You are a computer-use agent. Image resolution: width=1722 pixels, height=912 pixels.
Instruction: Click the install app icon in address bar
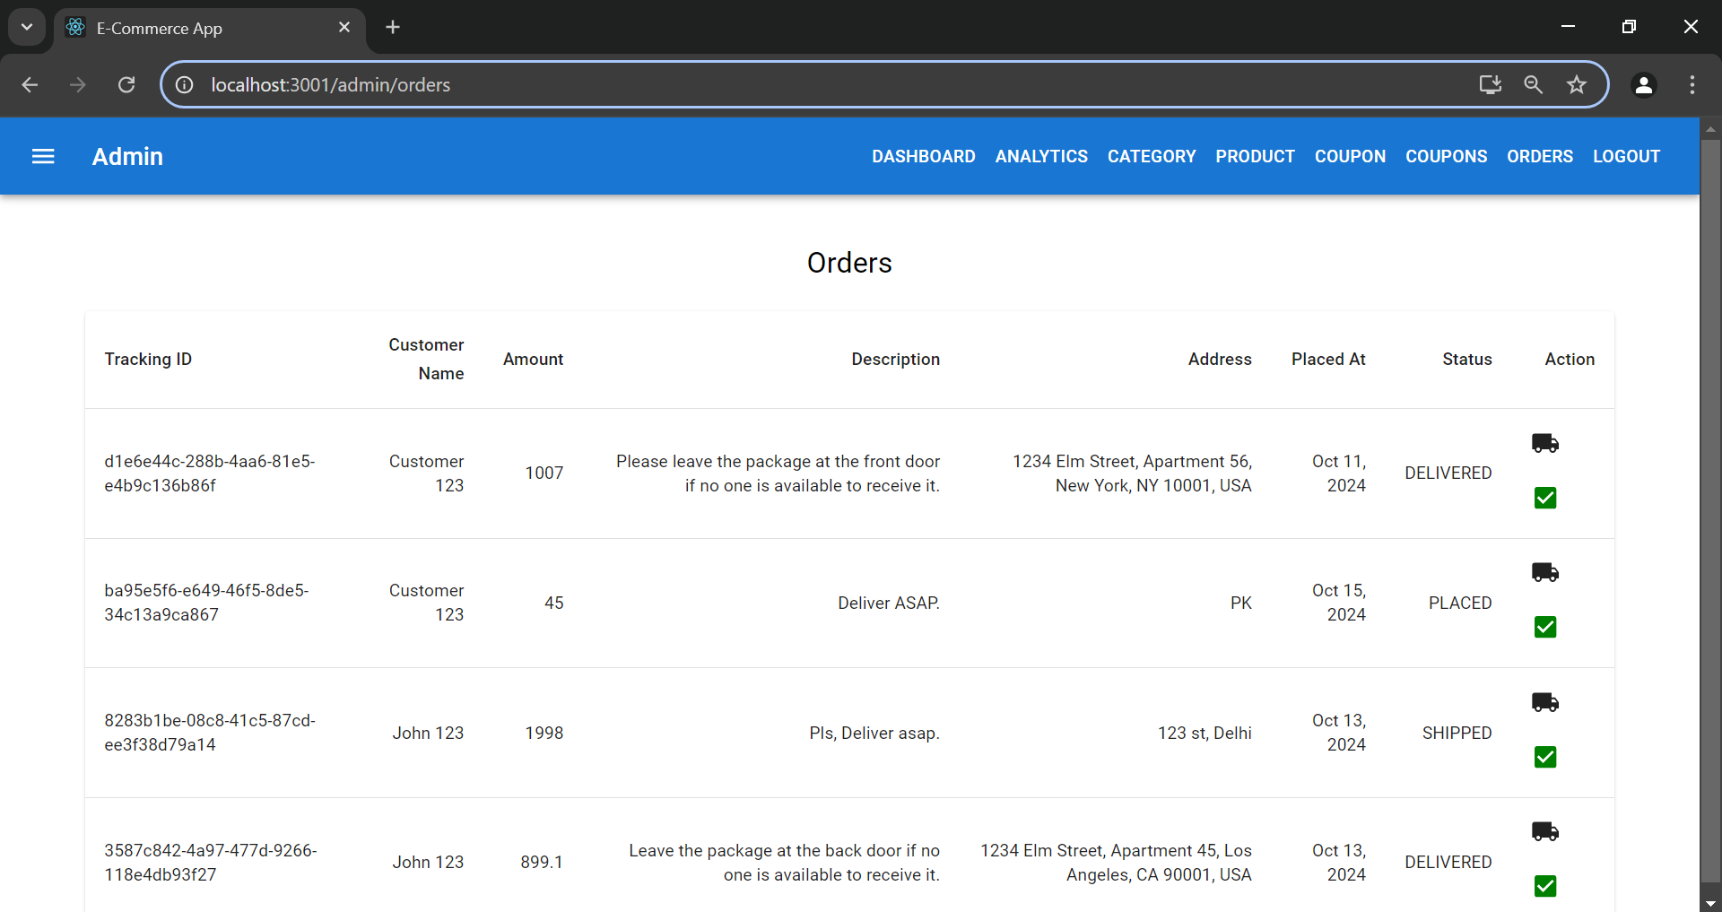(1490, 84)
